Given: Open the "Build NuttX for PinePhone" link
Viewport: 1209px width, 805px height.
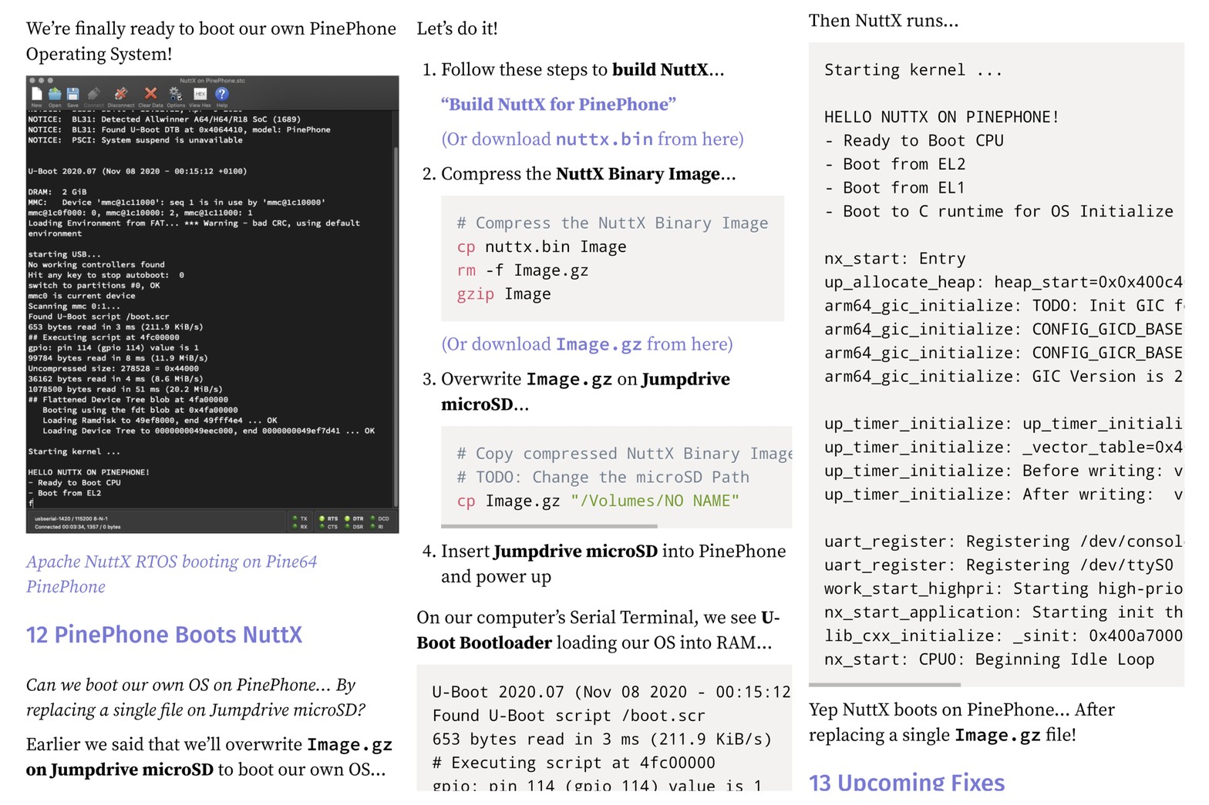Looking at the screenshot, I should (558, 104).
